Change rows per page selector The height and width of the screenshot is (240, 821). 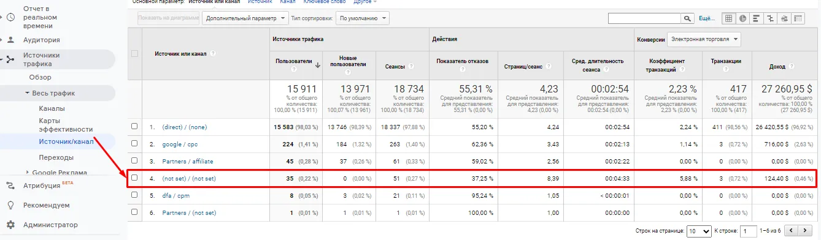pyautogui.click(x=699, y=231)
